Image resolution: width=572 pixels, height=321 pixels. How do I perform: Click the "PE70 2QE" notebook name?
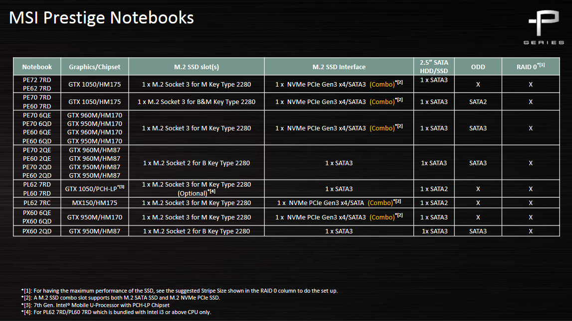click(x=37, y=150)
